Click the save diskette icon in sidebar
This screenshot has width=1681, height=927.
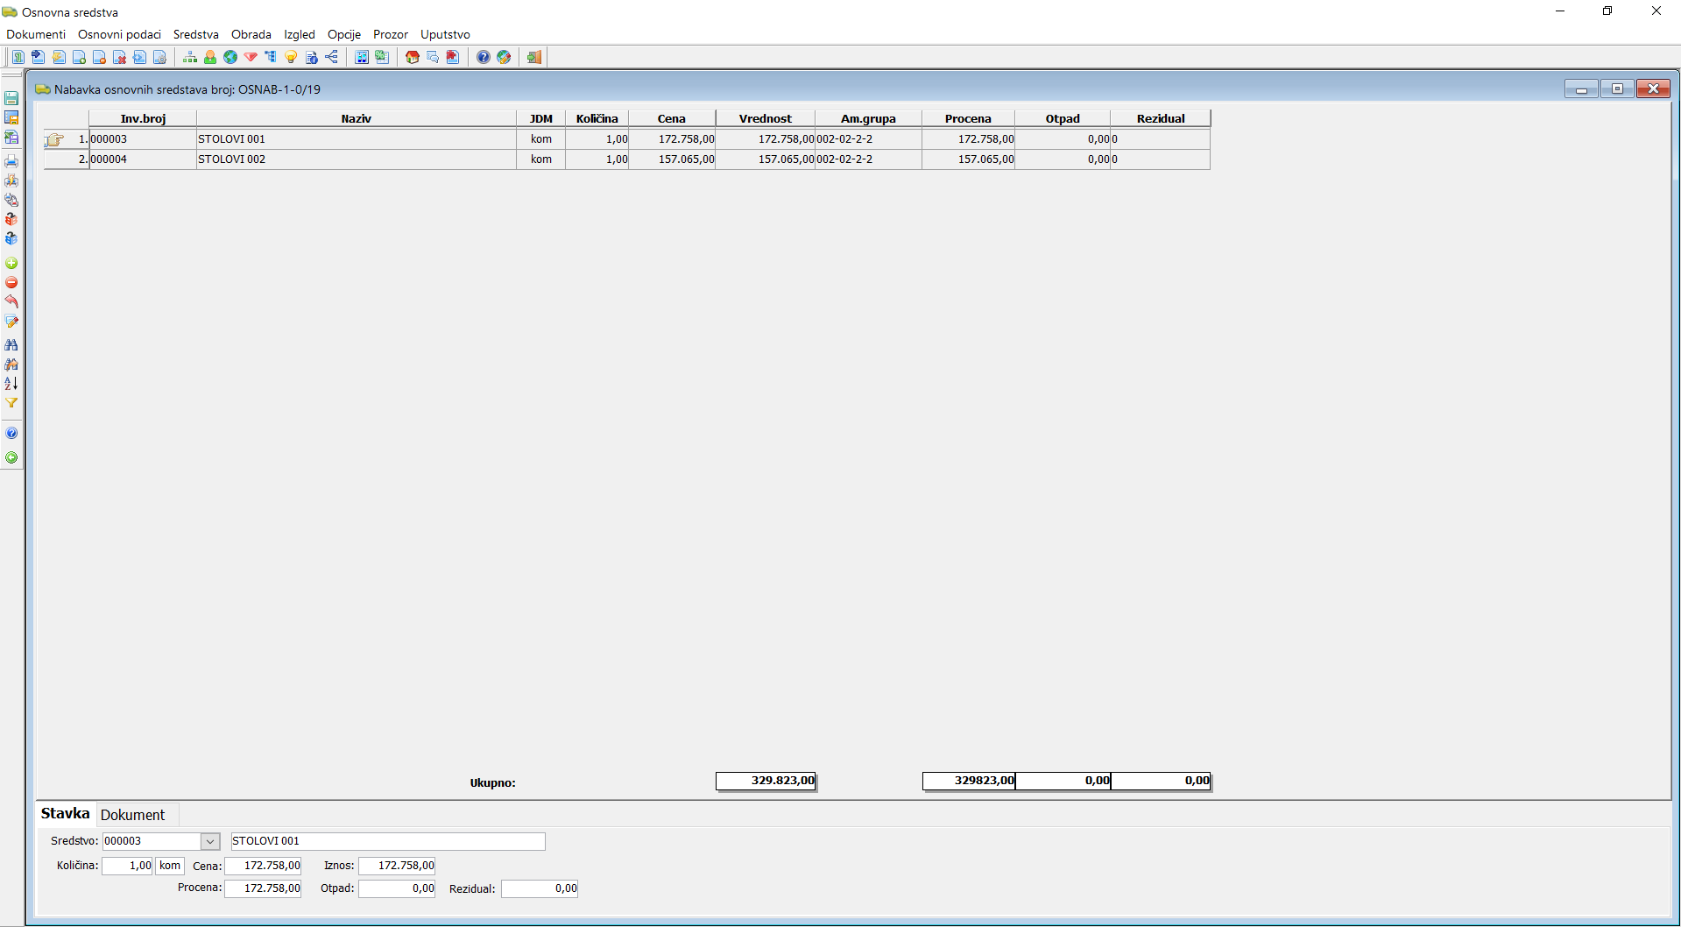[x=11, y=98]
